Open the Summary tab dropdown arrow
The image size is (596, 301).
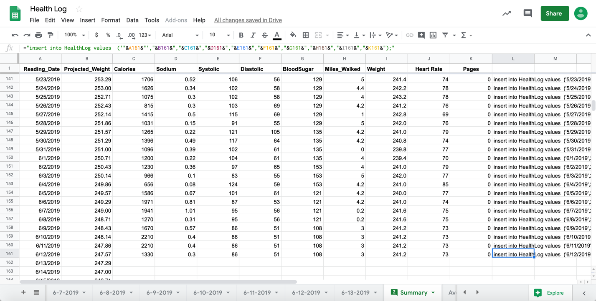tap(433, 293)
